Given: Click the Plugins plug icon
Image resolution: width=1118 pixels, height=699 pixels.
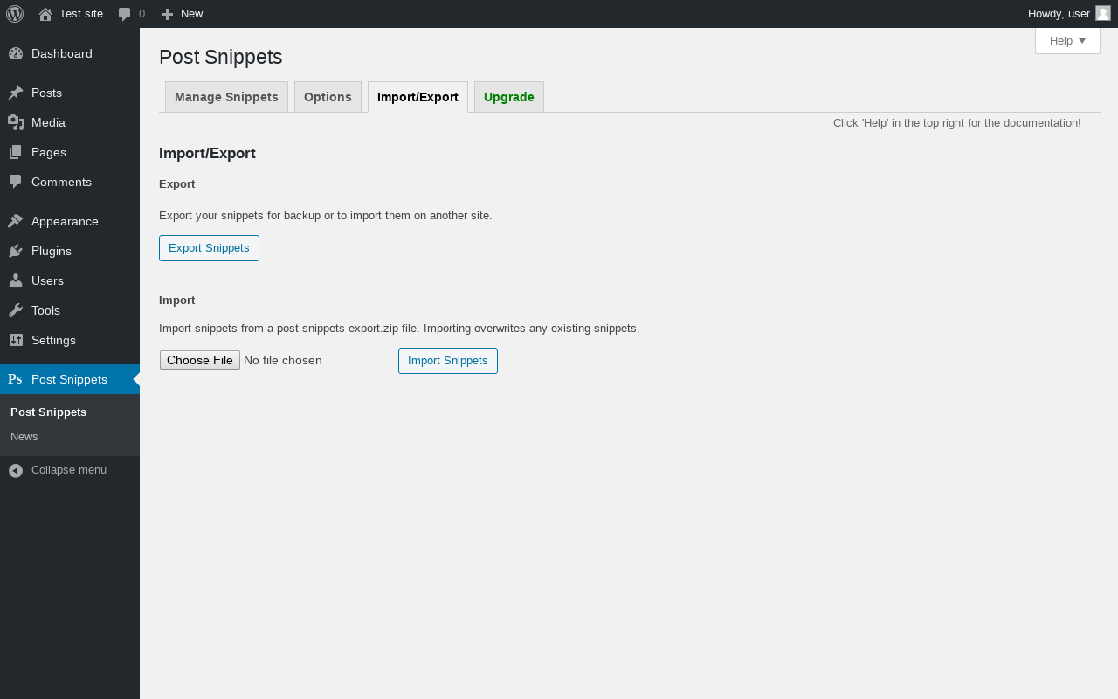Looking at the screenshot, I should (x=16, y=251).
